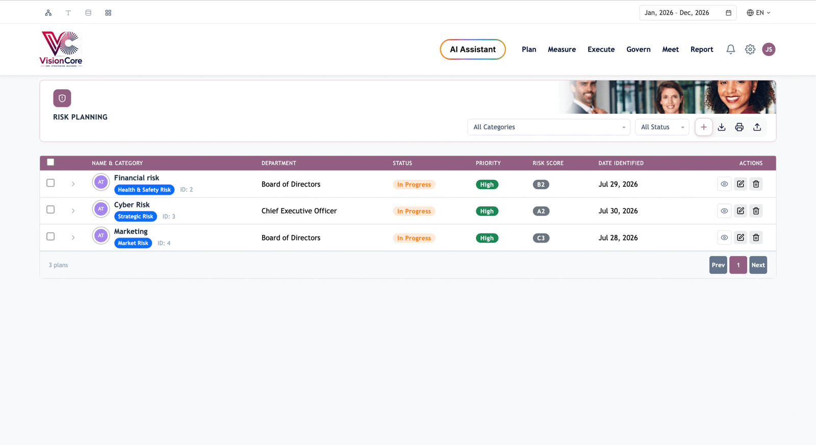Delete the Financial risk entry
Screen dimensions: 816x445
tap(756, 184)
